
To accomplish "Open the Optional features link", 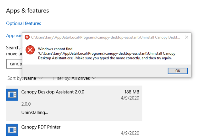I will click(23, 23).
